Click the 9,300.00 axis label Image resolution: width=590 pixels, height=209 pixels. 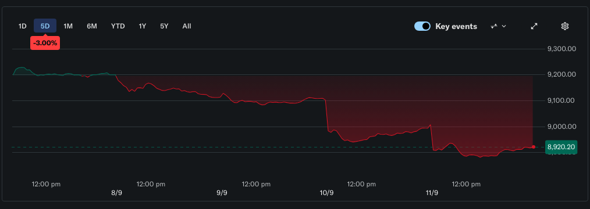coord(561,49)
